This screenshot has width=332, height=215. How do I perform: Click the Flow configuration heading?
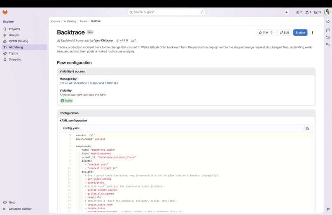pos(74,63)
